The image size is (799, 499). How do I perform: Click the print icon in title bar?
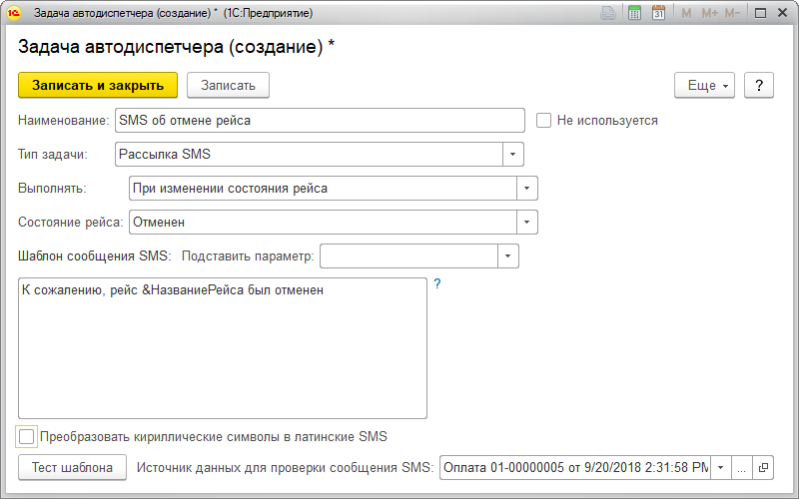coord(608,14)
